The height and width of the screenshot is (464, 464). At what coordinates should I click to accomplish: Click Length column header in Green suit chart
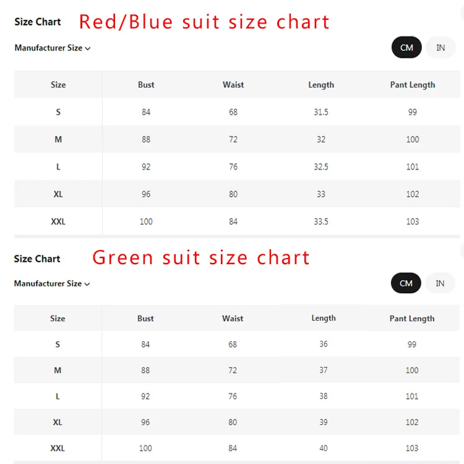(324, 318)
